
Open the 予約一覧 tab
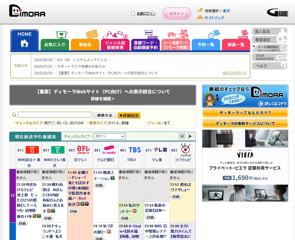tap(206, 45)
